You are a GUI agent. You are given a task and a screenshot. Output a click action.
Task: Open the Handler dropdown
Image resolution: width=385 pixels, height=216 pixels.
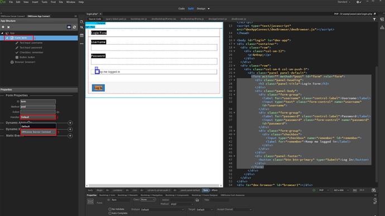(x=38, y=117)
